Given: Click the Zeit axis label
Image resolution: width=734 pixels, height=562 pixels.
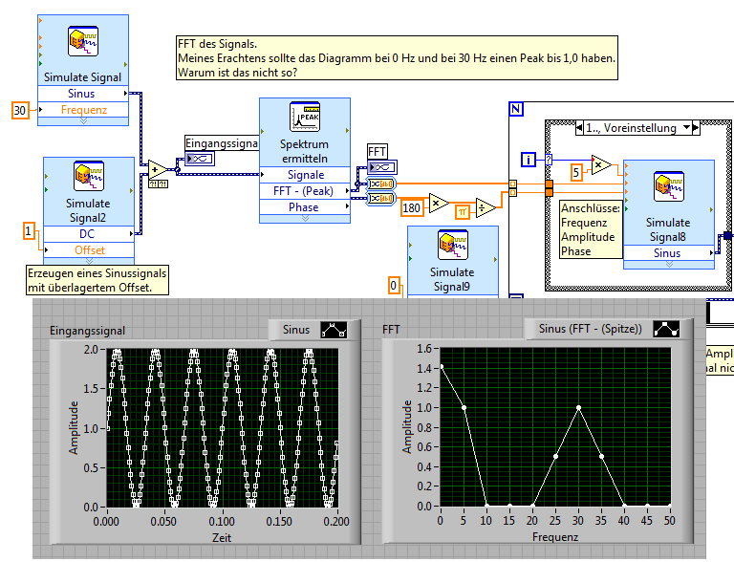Looking at the screenshot, I should click(222, 538).
